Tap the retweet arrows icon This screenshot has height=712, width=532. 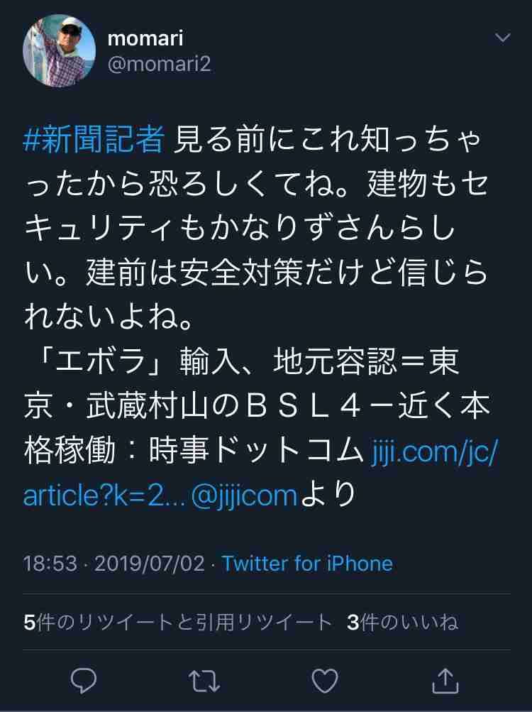tap(204, 681)
